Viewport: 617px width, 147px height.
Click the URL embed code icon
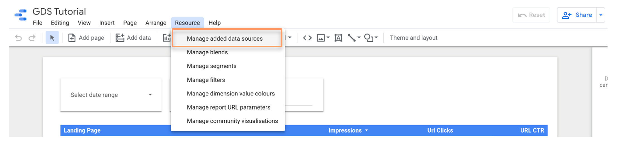[307, 38]
